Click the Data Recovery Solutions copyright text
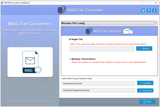Viewport: 160px width, 107px height. (x=30, y=102)
